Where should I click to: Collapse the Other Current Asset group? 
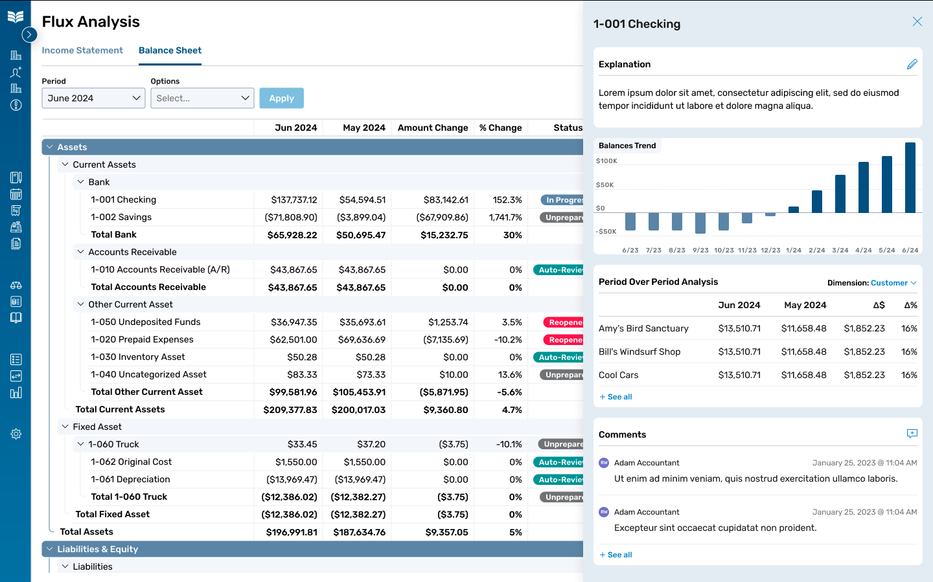(81, 304)
